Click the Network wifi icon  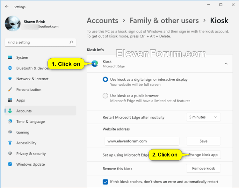[10, 79]
